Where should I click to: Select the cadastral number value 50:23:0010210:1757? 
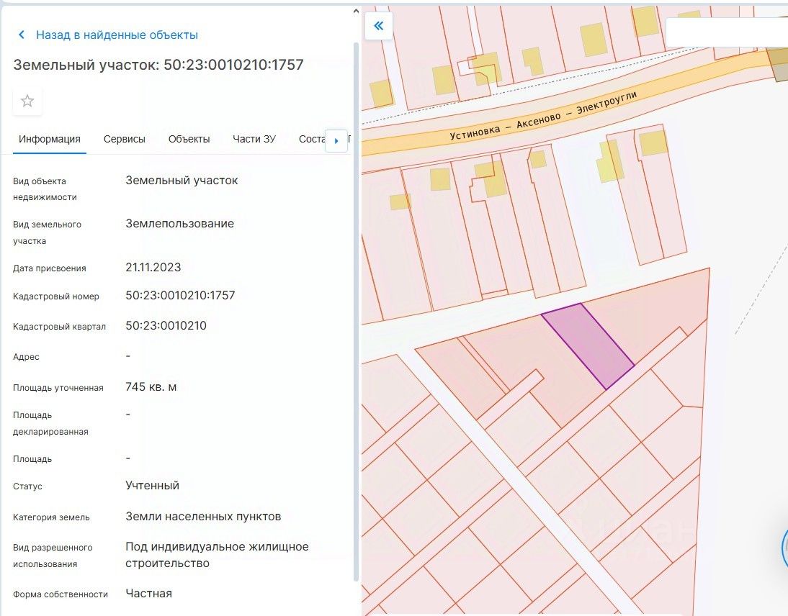coord(180,295)
